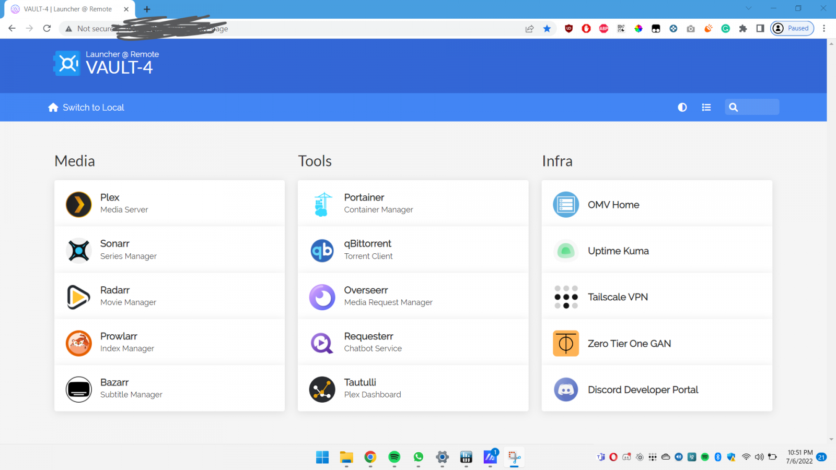
Task: Open the Sonarr icon
Action: [x=79, y=251]
